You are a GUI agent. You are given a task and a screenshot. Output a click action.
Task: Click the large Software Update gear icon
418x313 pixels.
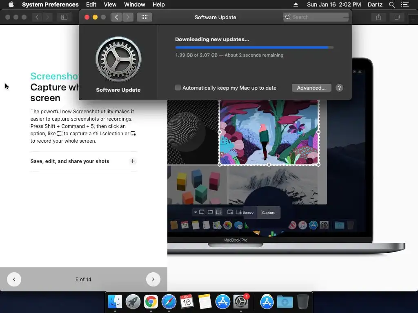click(x=118, y=59)
